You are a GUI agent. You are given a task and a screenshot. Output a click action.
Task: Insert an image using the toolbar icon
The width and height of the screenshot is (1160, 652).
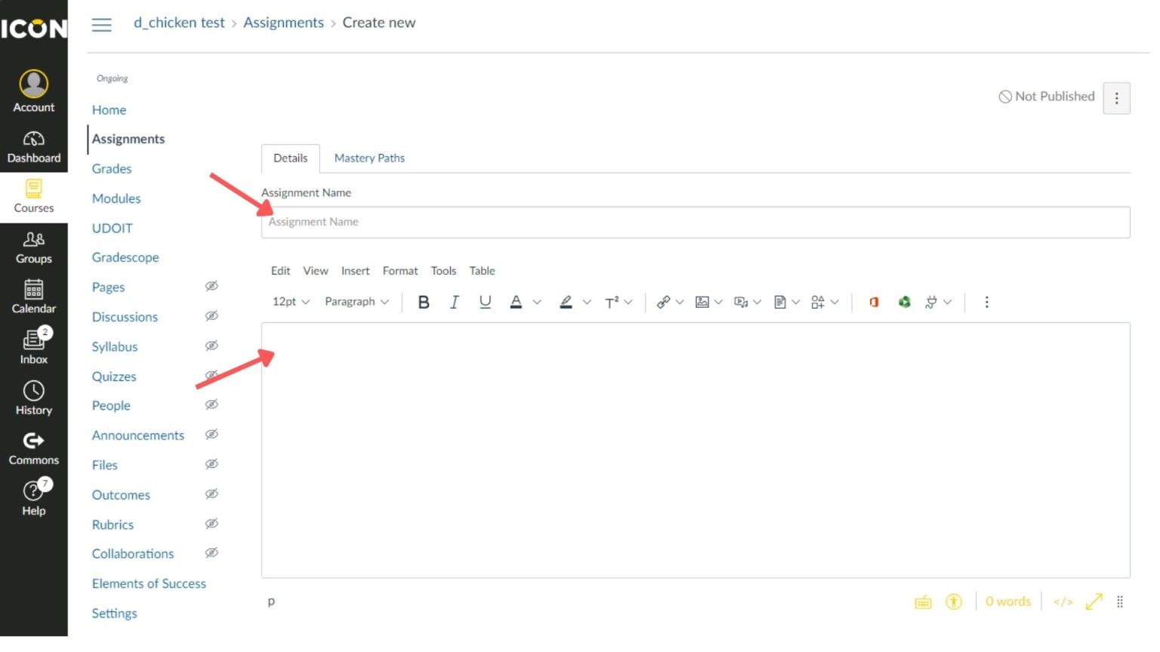(703, 302)
